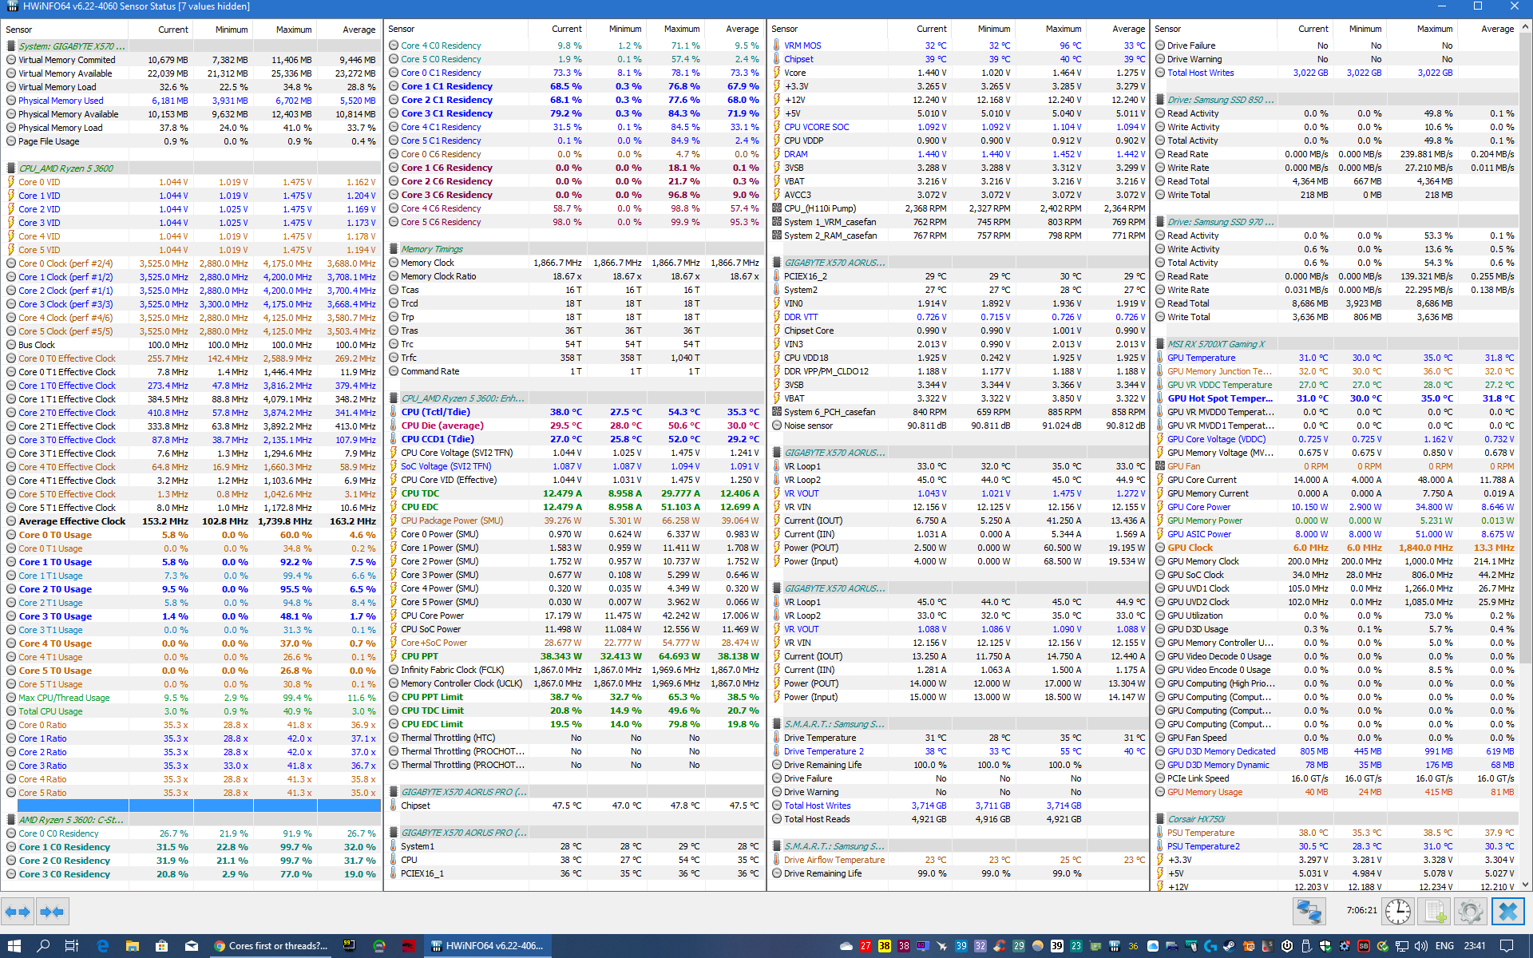1533x958 pixels.
Task: Collapse 'Drive: Samsung SSD 970' group
Action: pyautogui.click(x=1220, y=222)
